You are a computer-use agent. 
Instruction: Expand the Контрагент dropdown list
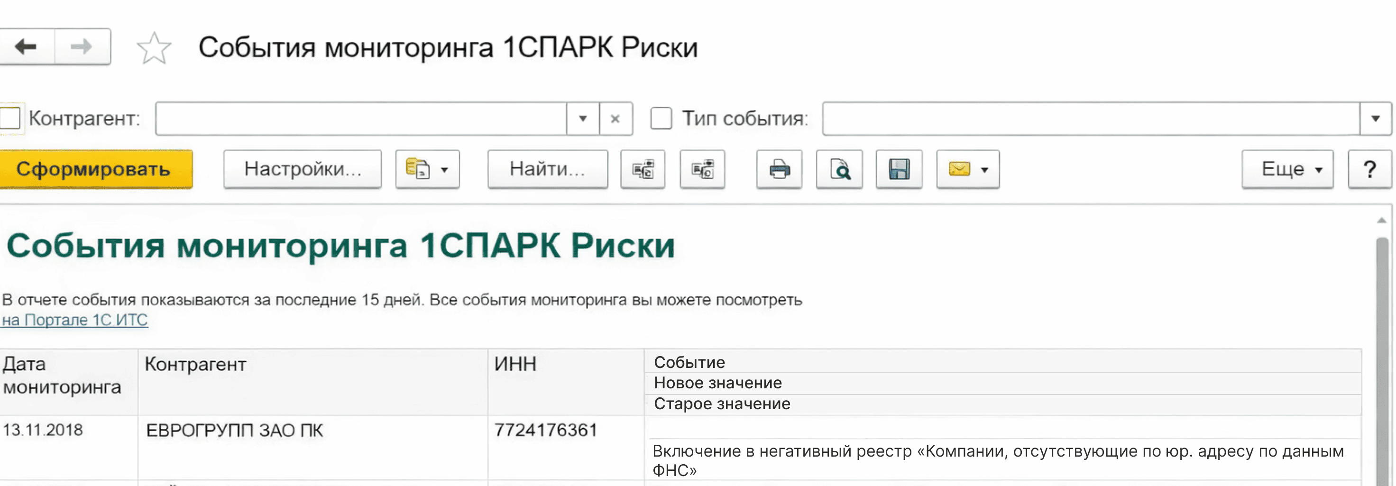[x=583, y=119]
